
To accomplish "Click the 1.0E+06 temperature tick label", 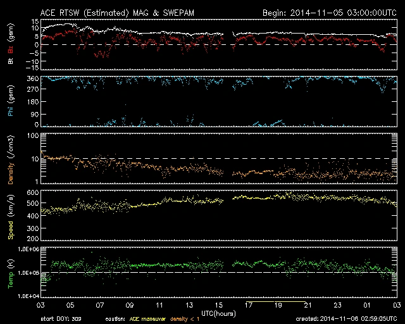I will (x=25, y=249).
